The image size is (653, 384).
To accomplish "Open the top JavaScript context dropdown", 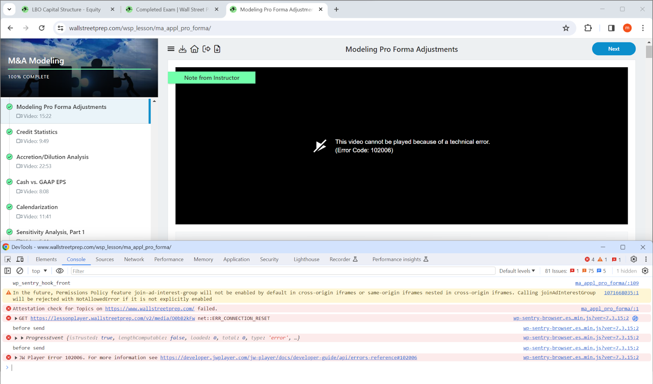I will point(40,271).
